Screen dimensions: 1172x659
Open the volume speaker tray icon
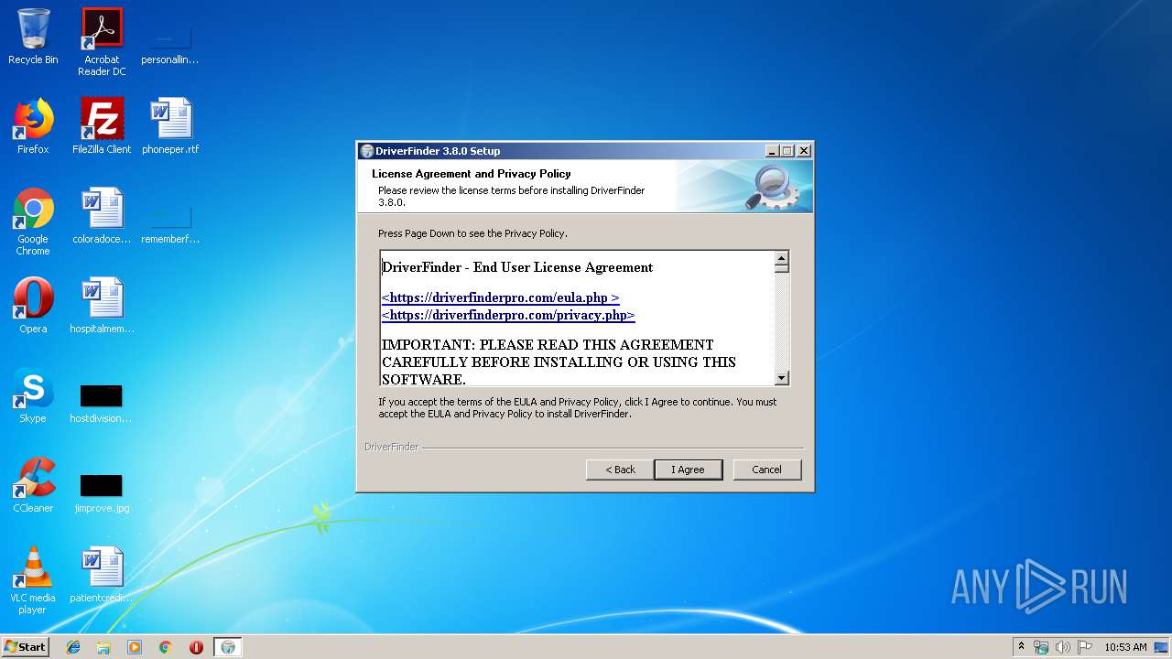[1063, 647]
